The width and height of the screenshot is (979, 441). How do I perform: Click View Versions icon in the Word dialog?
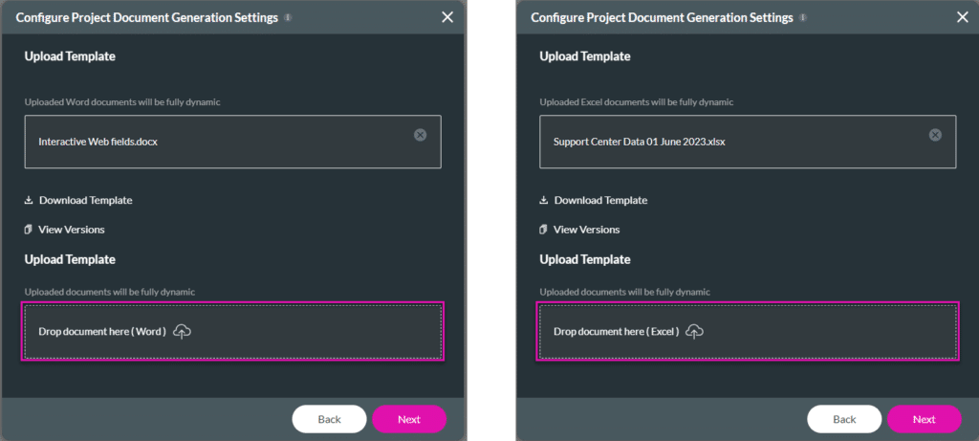click(x=28, y=230)
